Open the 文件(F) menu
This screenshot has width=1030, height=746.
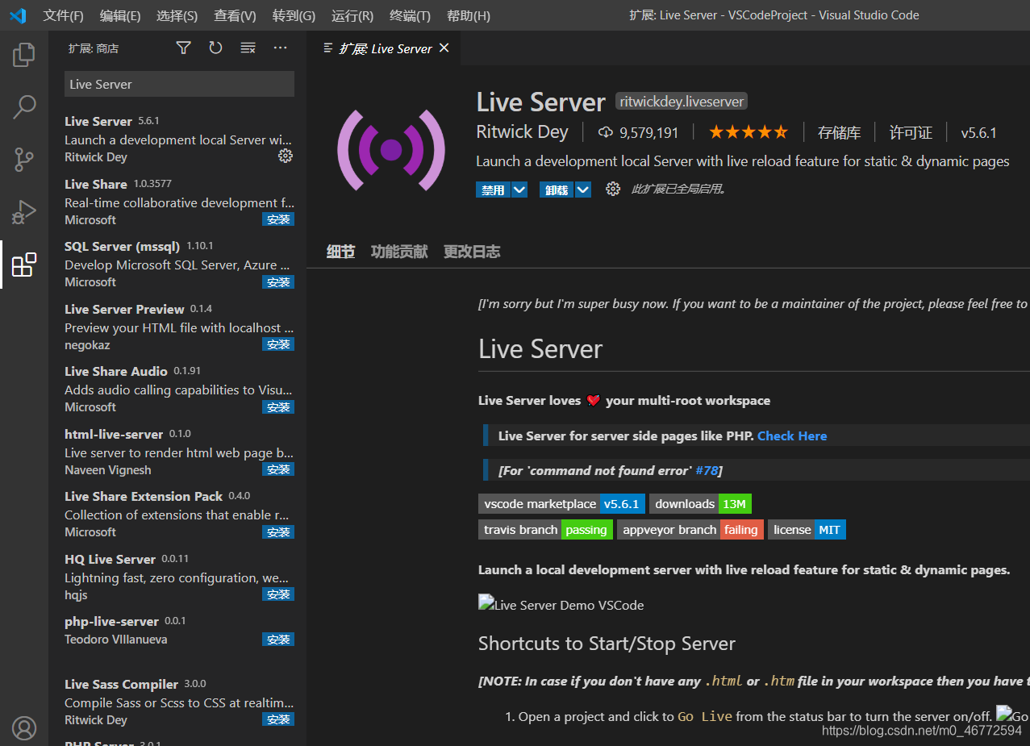pos(63,15)
